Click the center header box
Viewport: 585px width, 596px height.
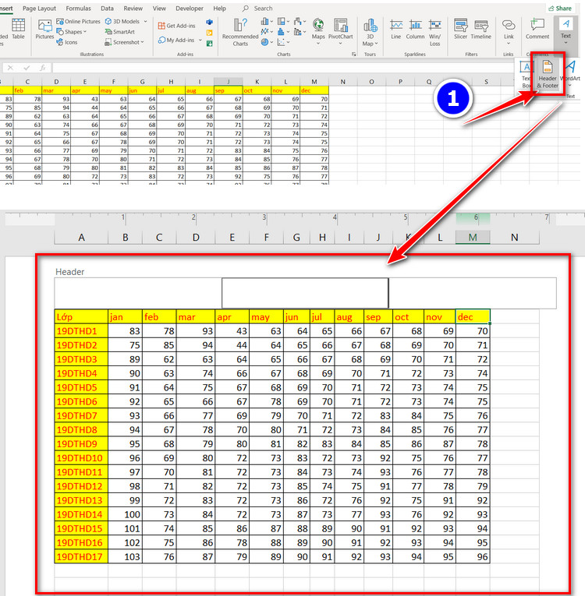pos(305,293)
